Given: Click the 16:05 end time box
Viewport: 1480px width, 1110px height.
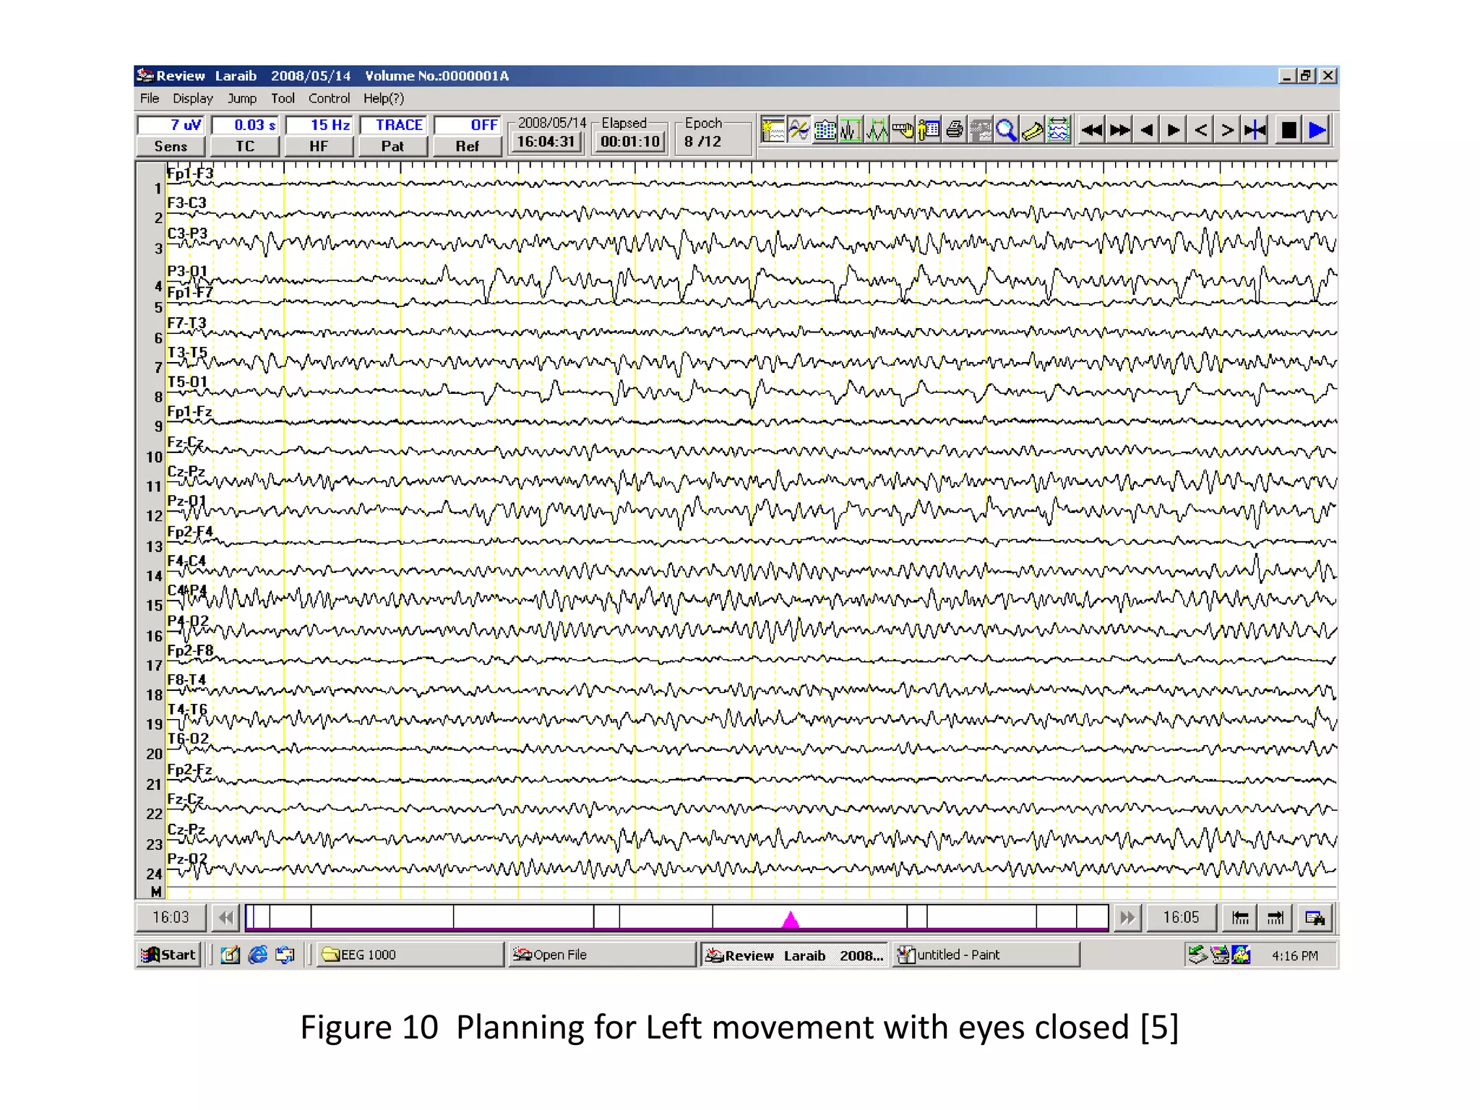Looking at the screenshot, I should [x=1182, y=918].
